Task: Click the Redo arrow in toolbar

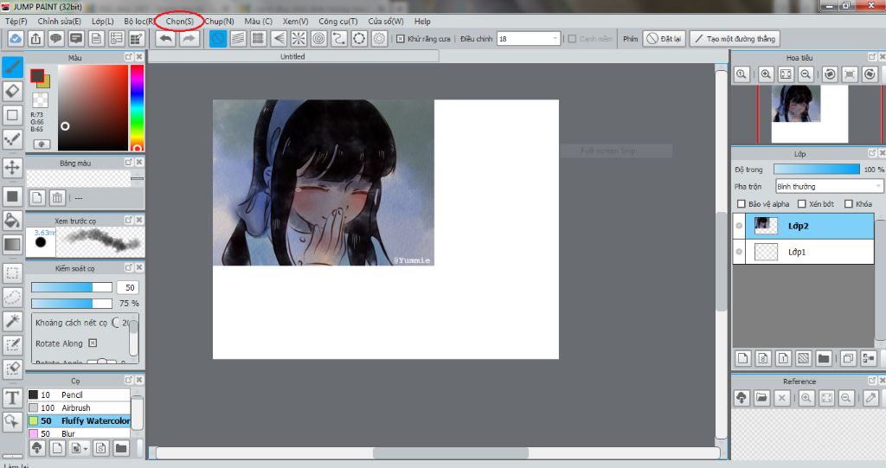Action: click(189, 38)
